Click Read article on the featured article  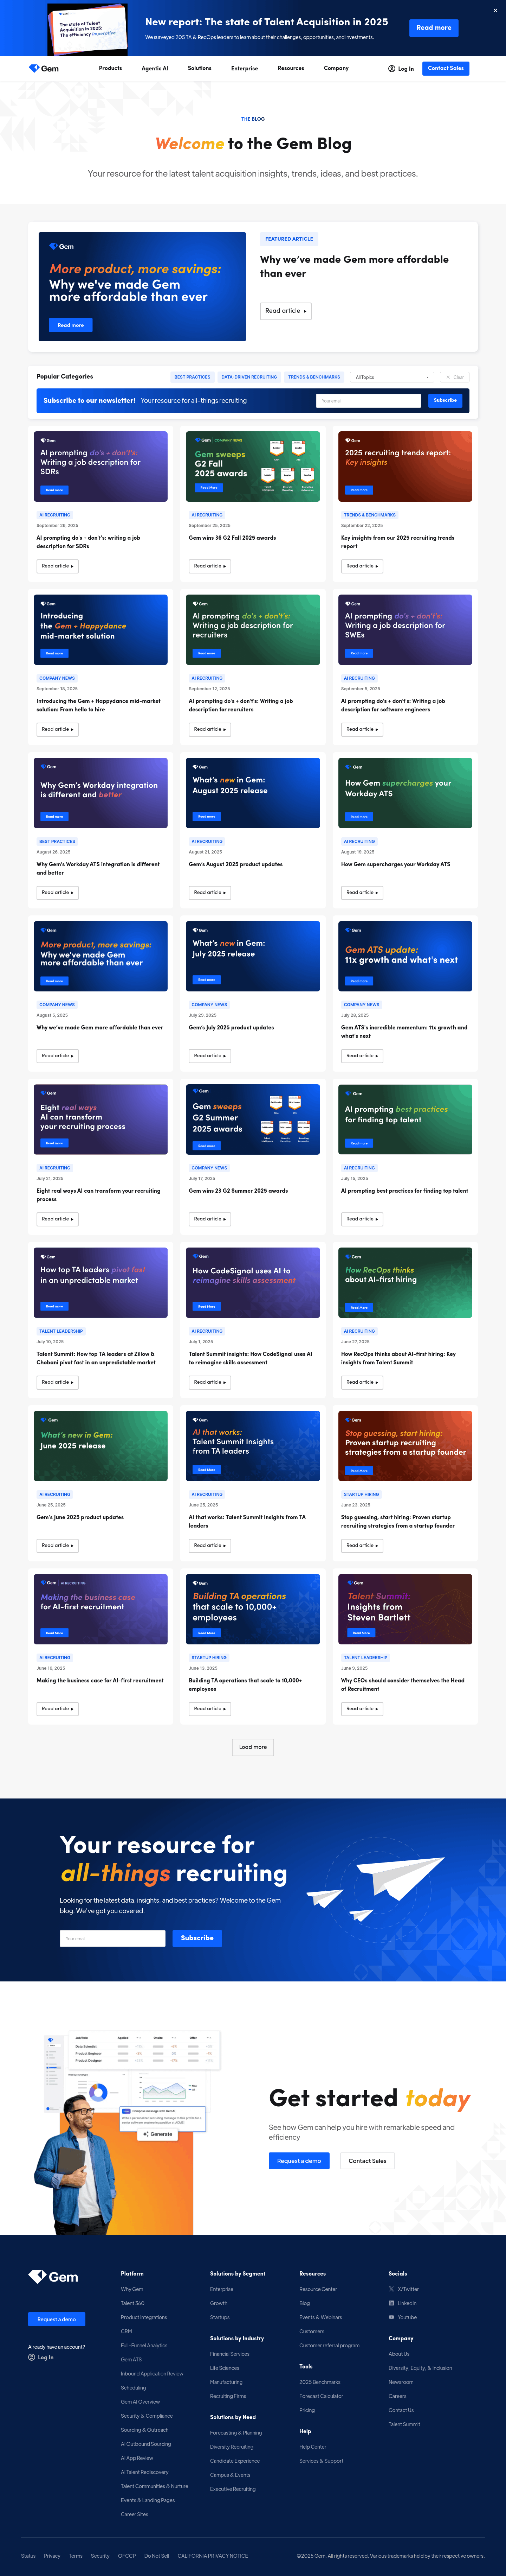285,311
